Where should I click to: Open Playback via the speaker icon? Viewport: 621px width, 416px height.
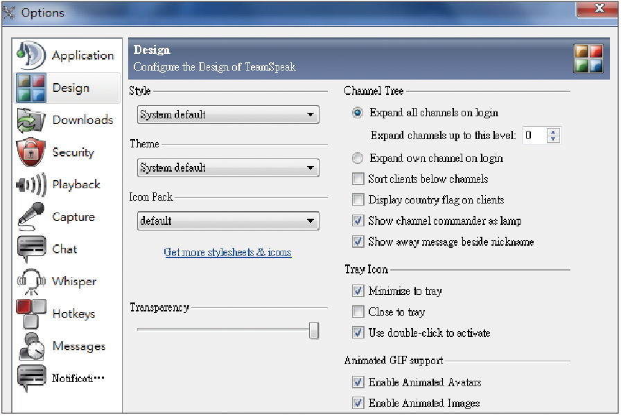pyautogui.click(x=31, y=185)
